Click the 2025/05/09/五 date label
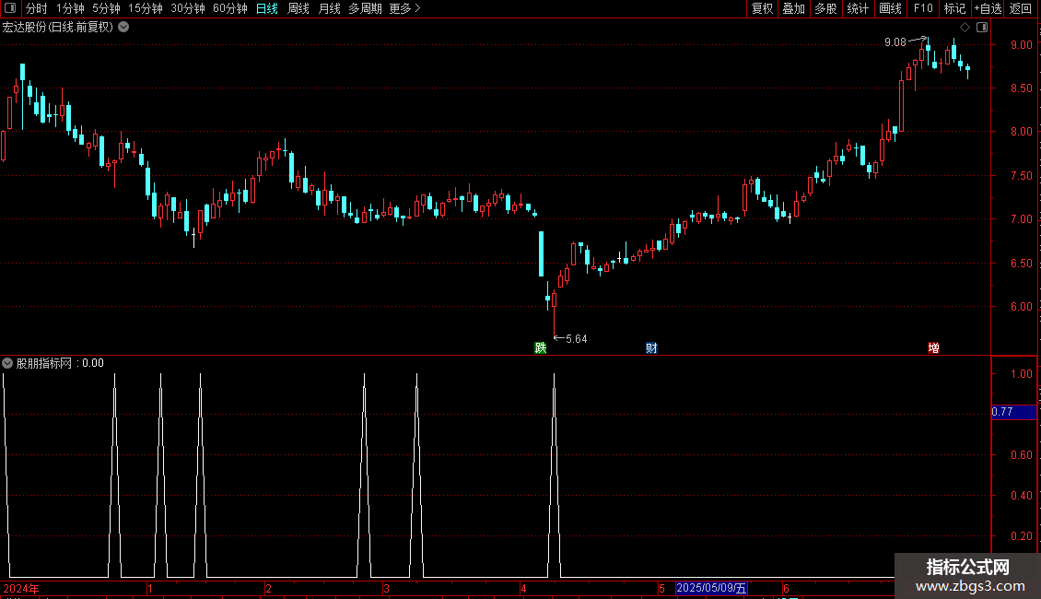The image size is (1041, 599). (711, 588)
